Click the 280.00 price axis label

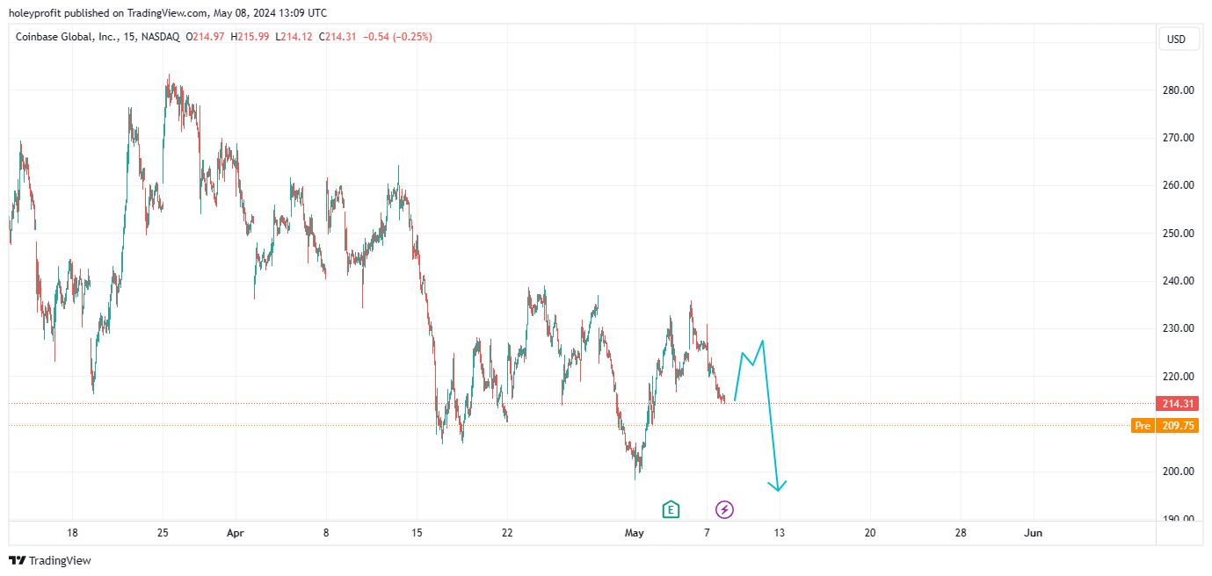tap(1178, 90)
